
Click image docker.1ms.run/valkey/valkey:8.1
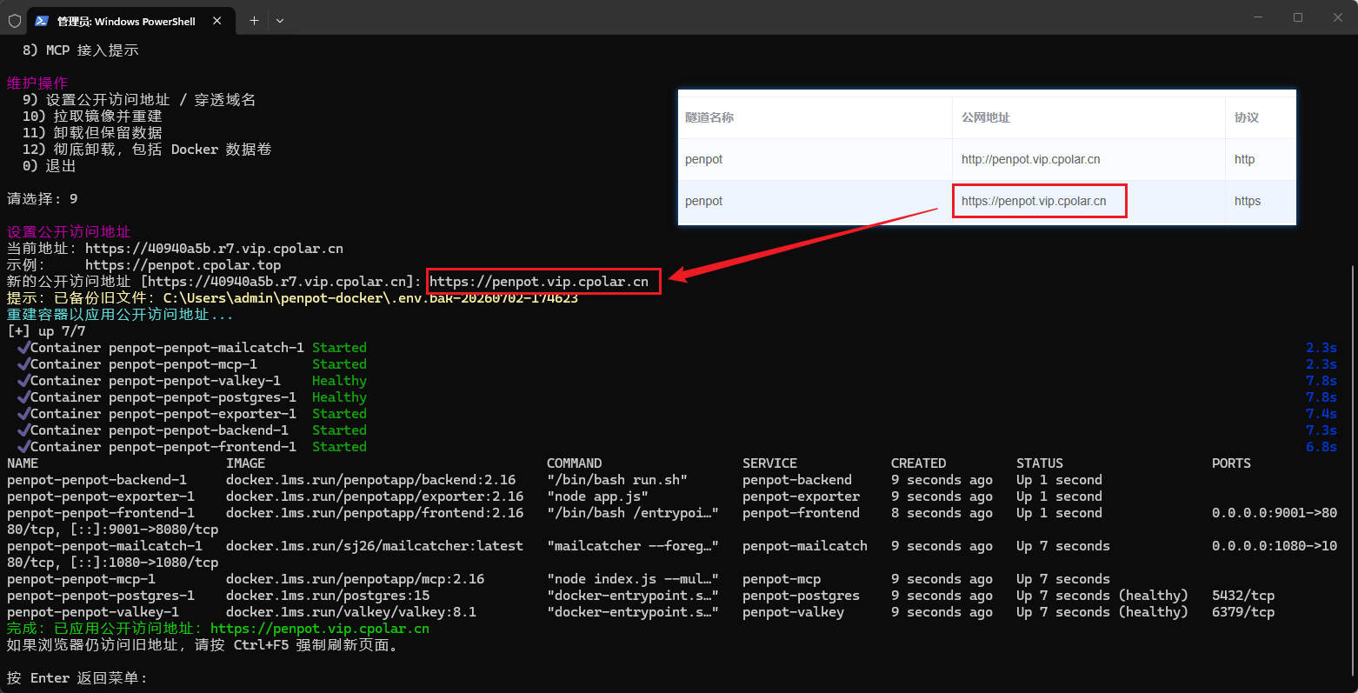(351, 612)
